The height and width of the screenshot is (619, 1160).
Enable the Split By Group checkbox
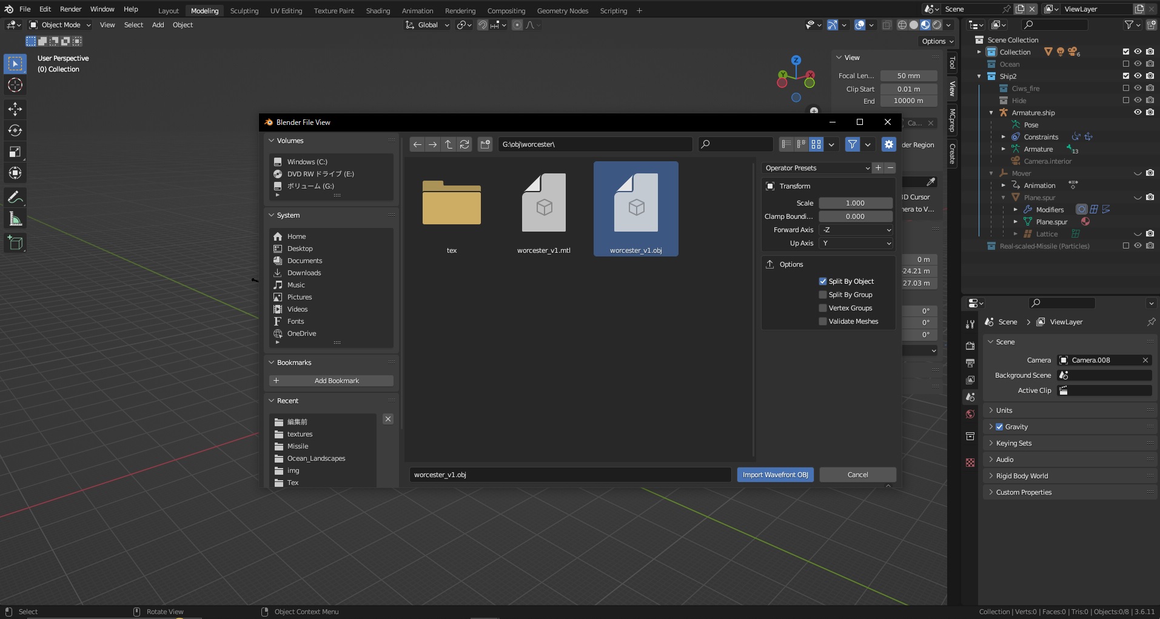pos(823,295)
